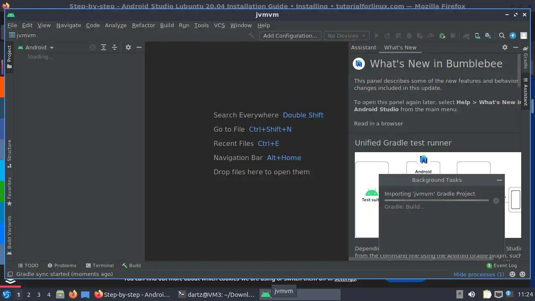Toggle the Problems tool window
The image size is (535, 301).
(62, 265)
